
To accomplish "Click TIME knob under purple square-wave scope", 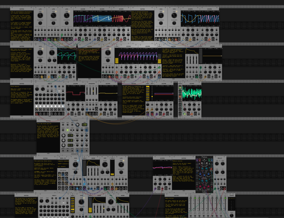I will [x=76, y=35].
